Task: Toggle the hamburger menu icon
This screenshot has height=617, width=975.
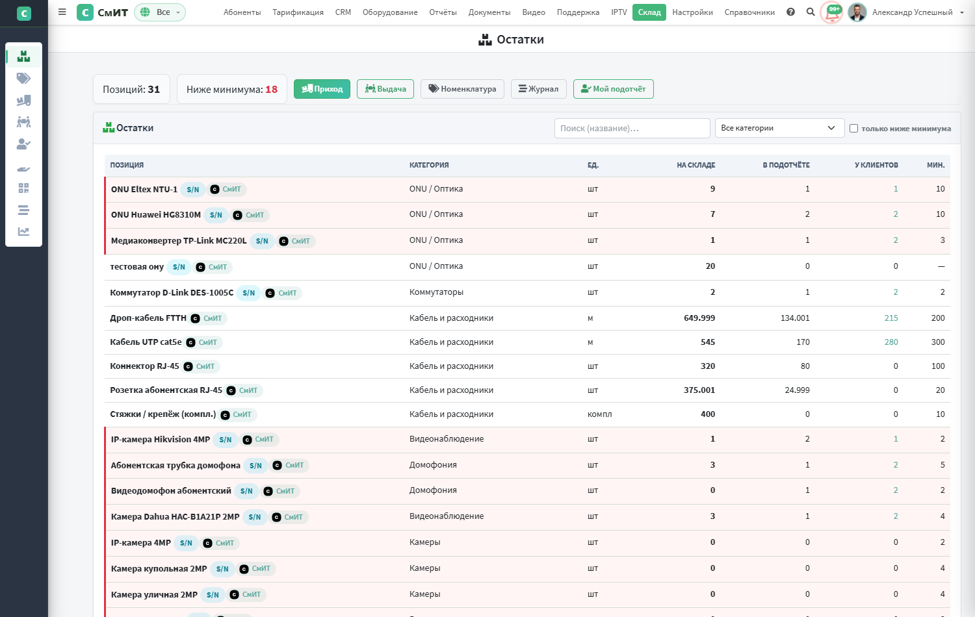Action: [x=62, y=12]
